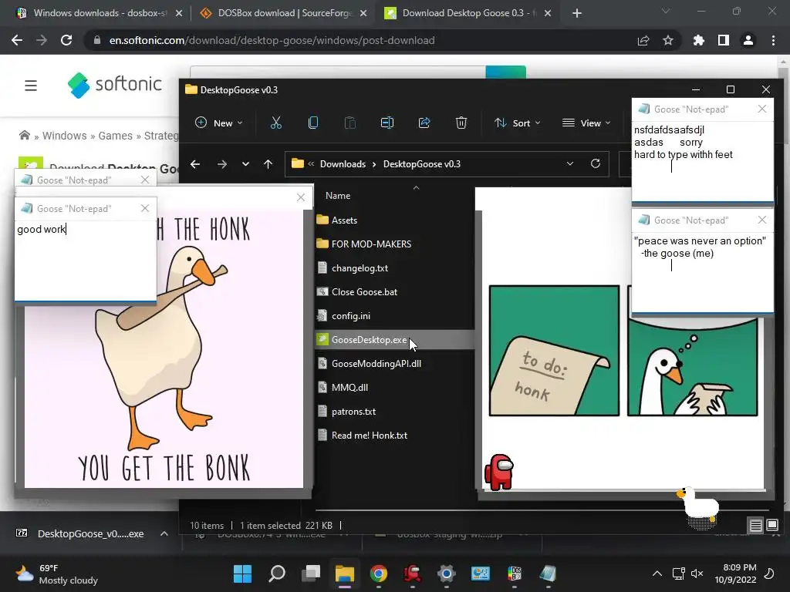
Task: Click Downloads in the breadcrumb path
Action: tap(343, 164)
